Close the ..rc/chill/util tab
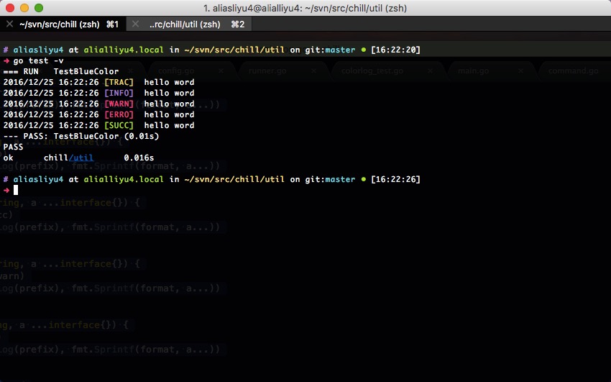This screenshot has width=611, height=382. pyautogui.click(x=135, y=24)
